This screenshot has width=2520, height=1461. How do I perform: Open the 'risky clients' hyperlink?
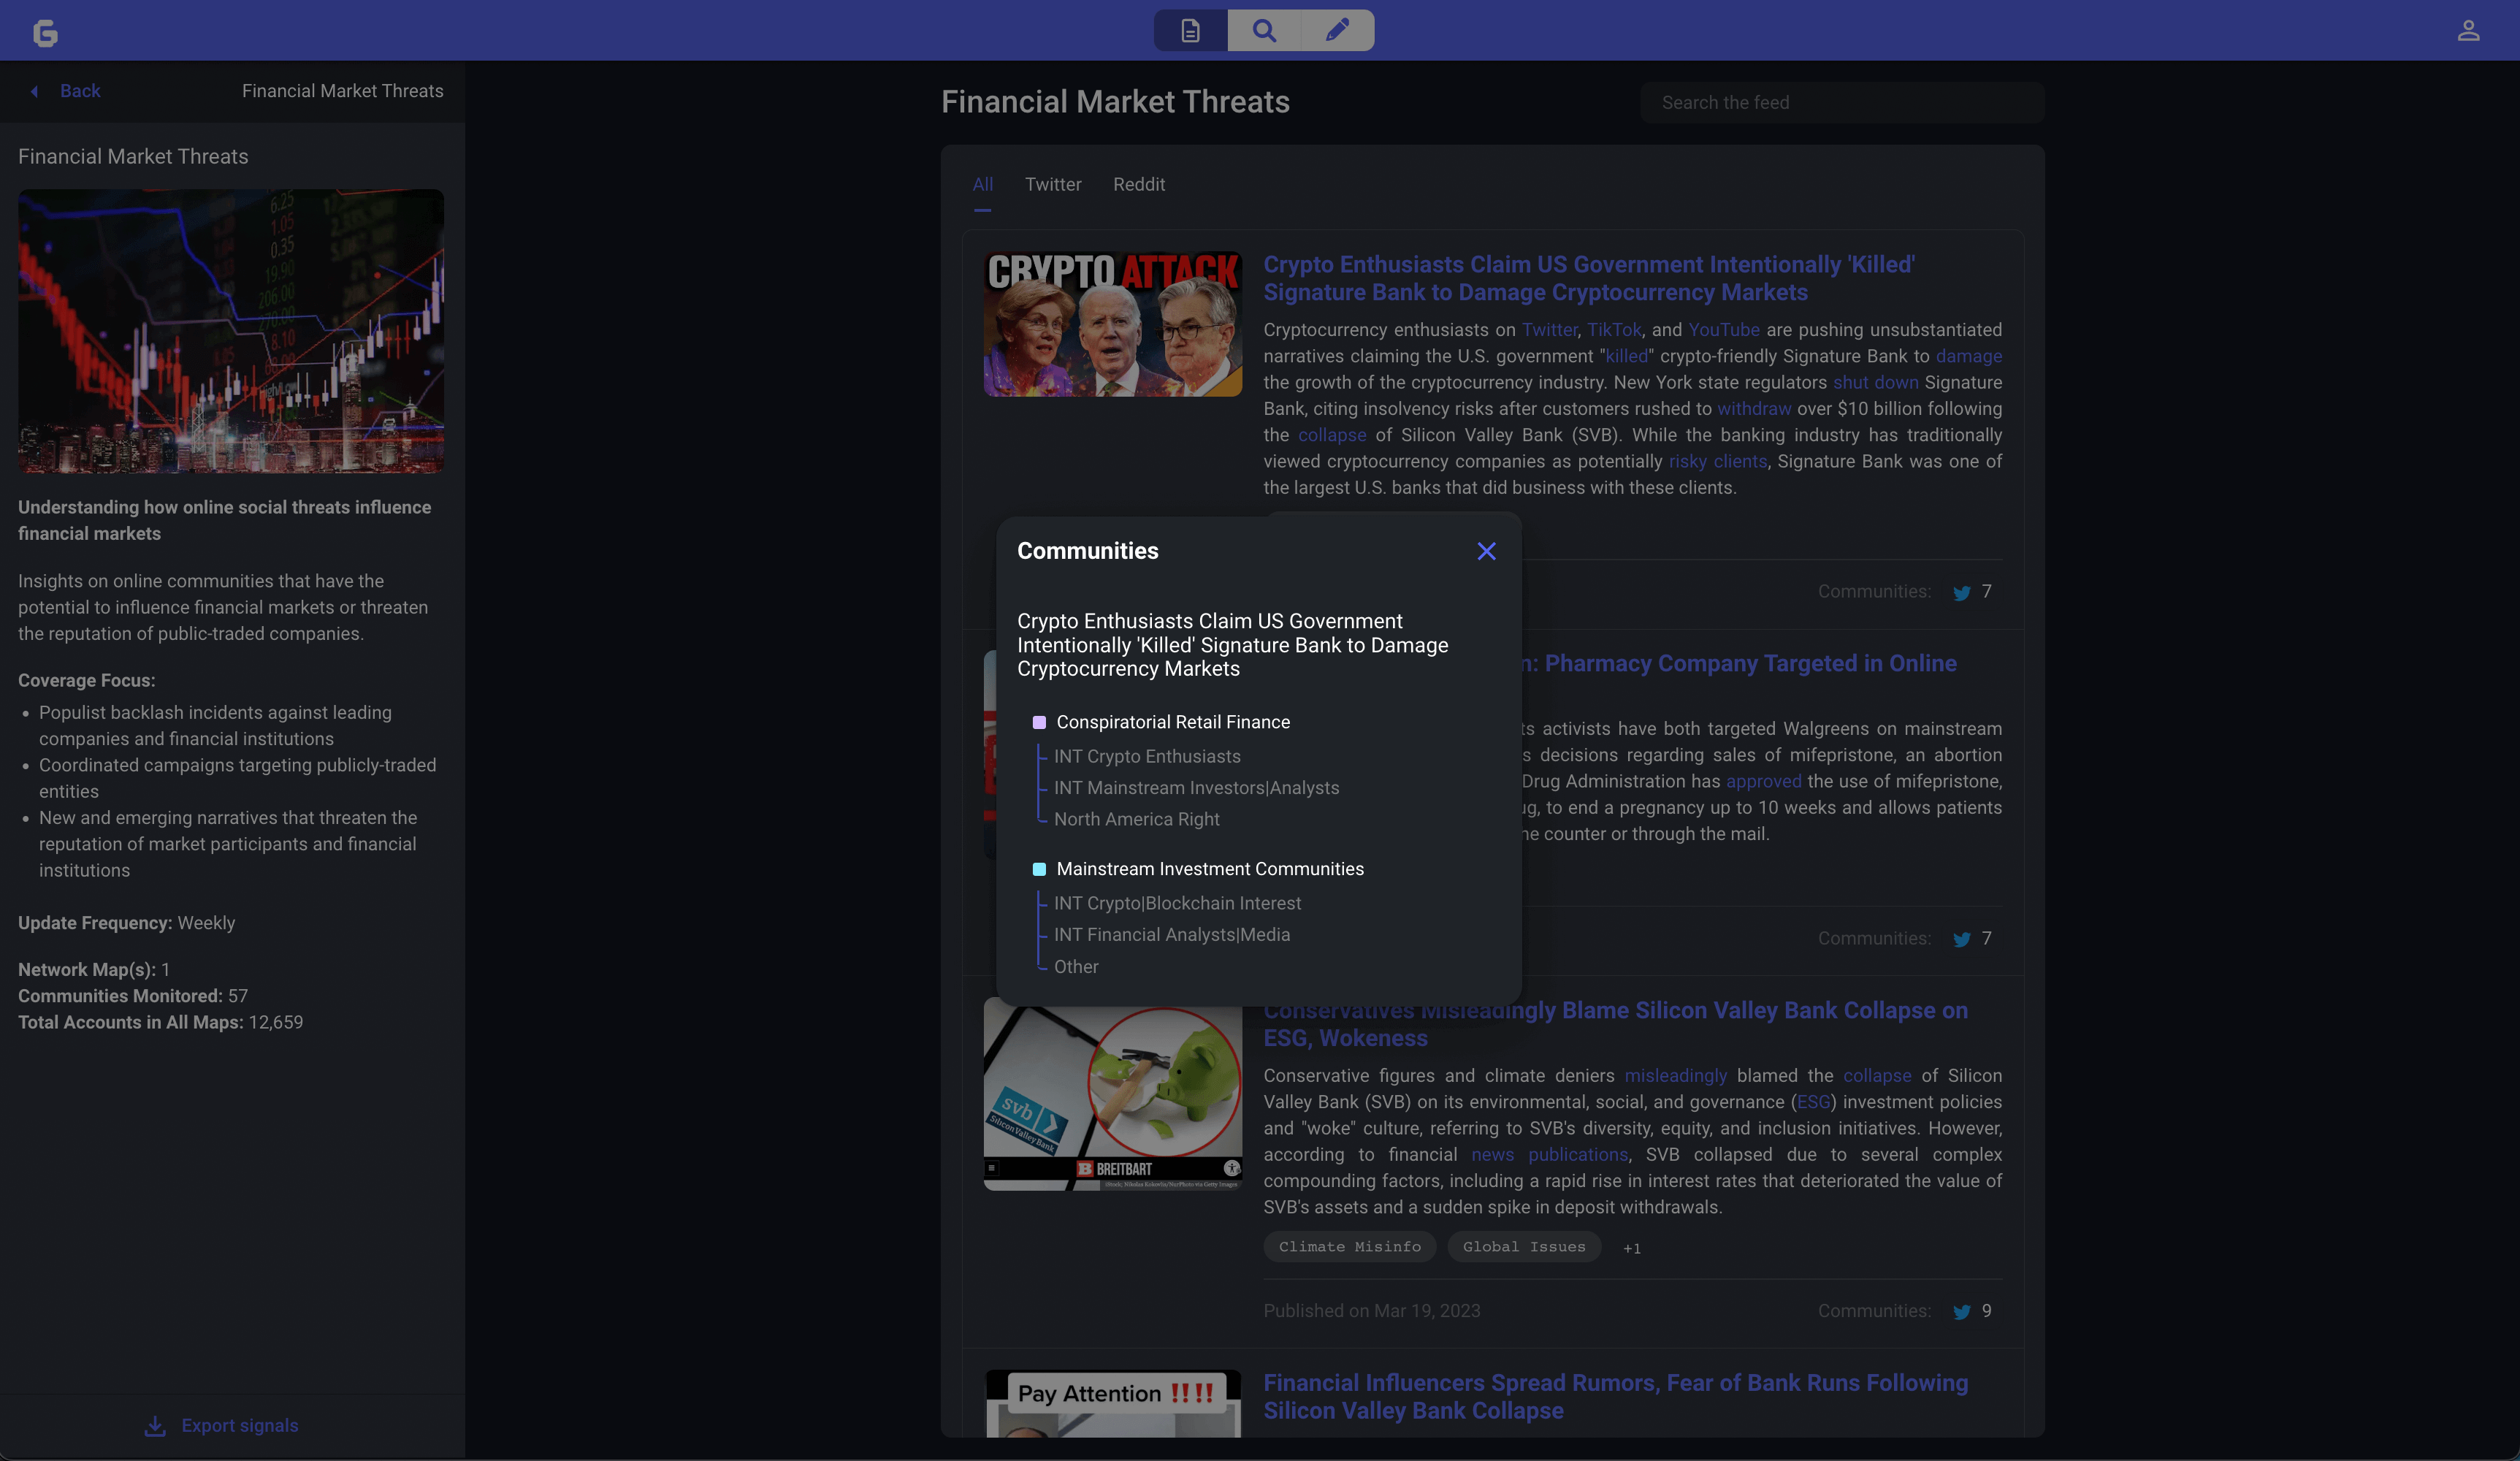[1717, 462]
